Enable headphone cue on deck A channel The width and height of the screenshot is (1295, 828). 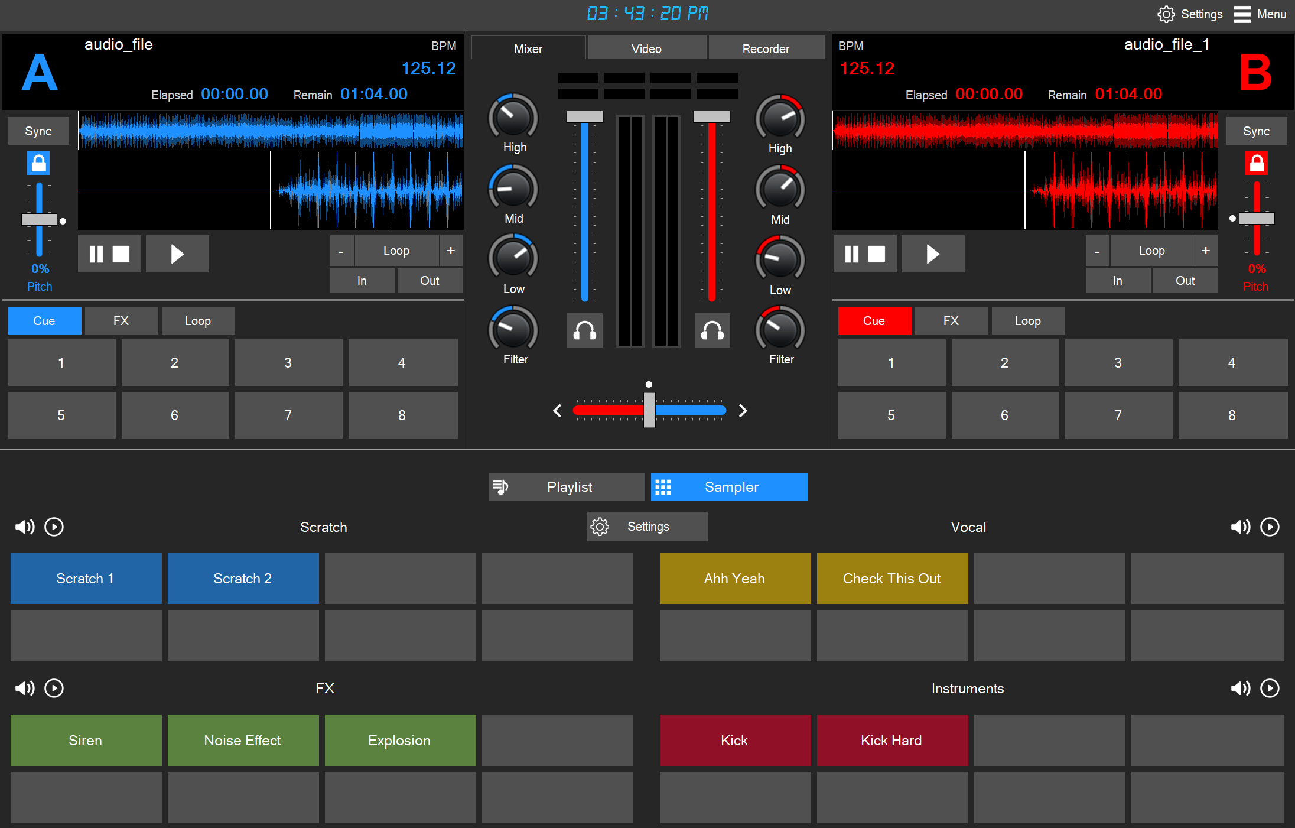(x=584, y=330)
